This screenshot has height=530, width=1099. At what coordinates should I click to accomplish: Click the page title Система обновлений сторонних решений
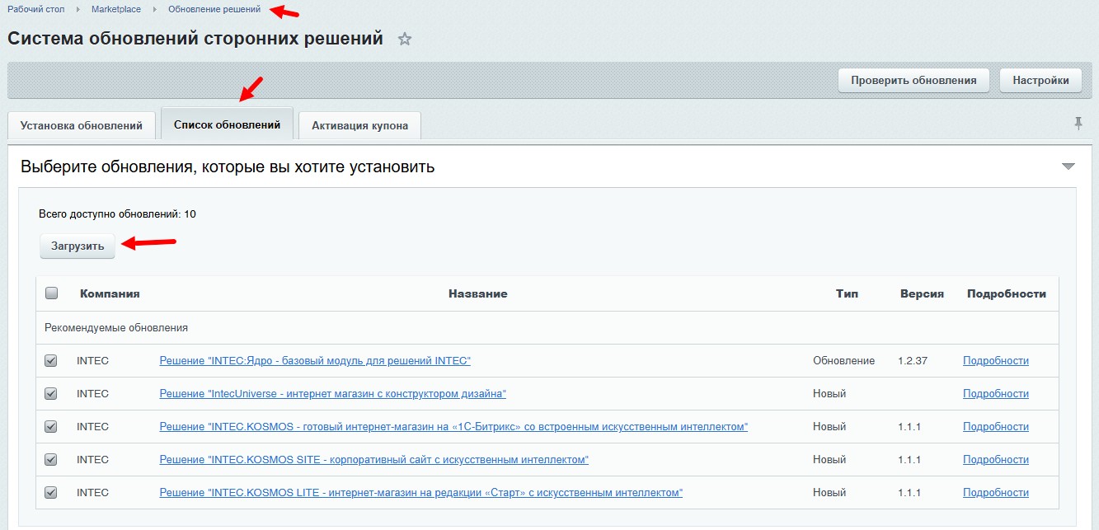pos(195,38)
